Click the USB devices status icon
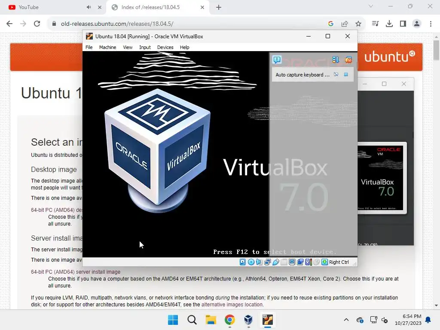Image resolution: width=440 pixels, height=330 pixels. (x=275, y=262)
